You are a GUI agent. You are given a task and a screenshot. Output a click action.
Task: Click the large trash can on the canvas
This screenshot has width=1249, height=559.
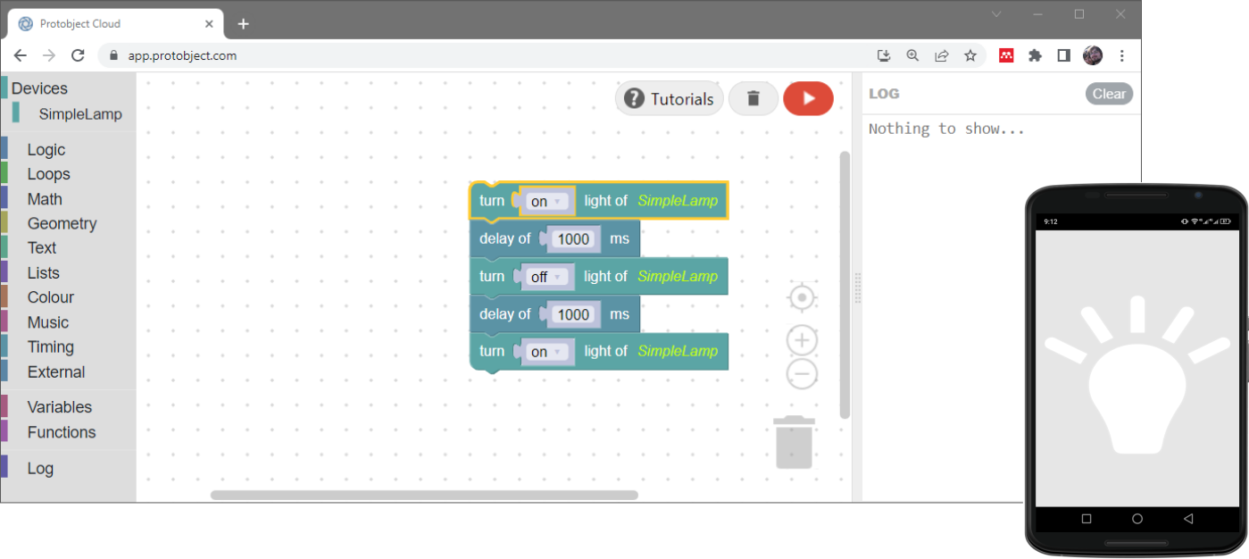(794, 443)
